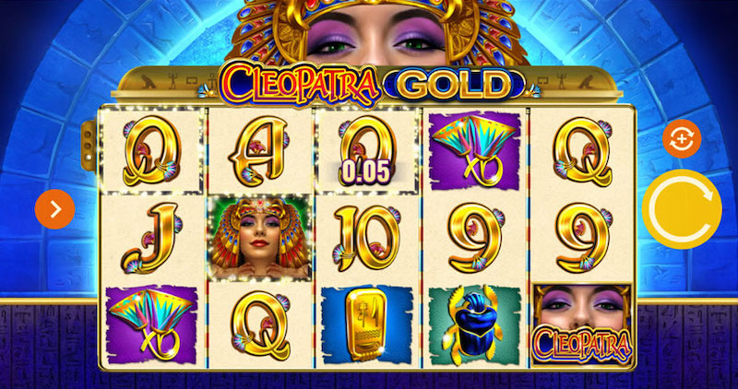This screenshot has width=738, height=389.
Task: Click the 9 symbol in fourth reel
Action: pyautogui.click(x=475, y=238)
